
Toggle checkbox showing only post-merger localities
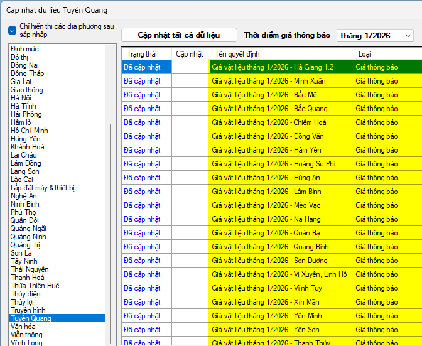[13, 31]
